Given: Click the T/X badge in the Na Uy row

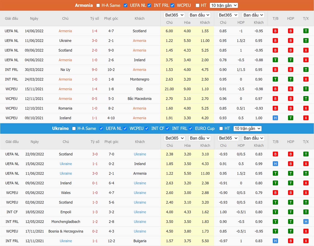Looking at the screenshot, I should click(306, 70).
